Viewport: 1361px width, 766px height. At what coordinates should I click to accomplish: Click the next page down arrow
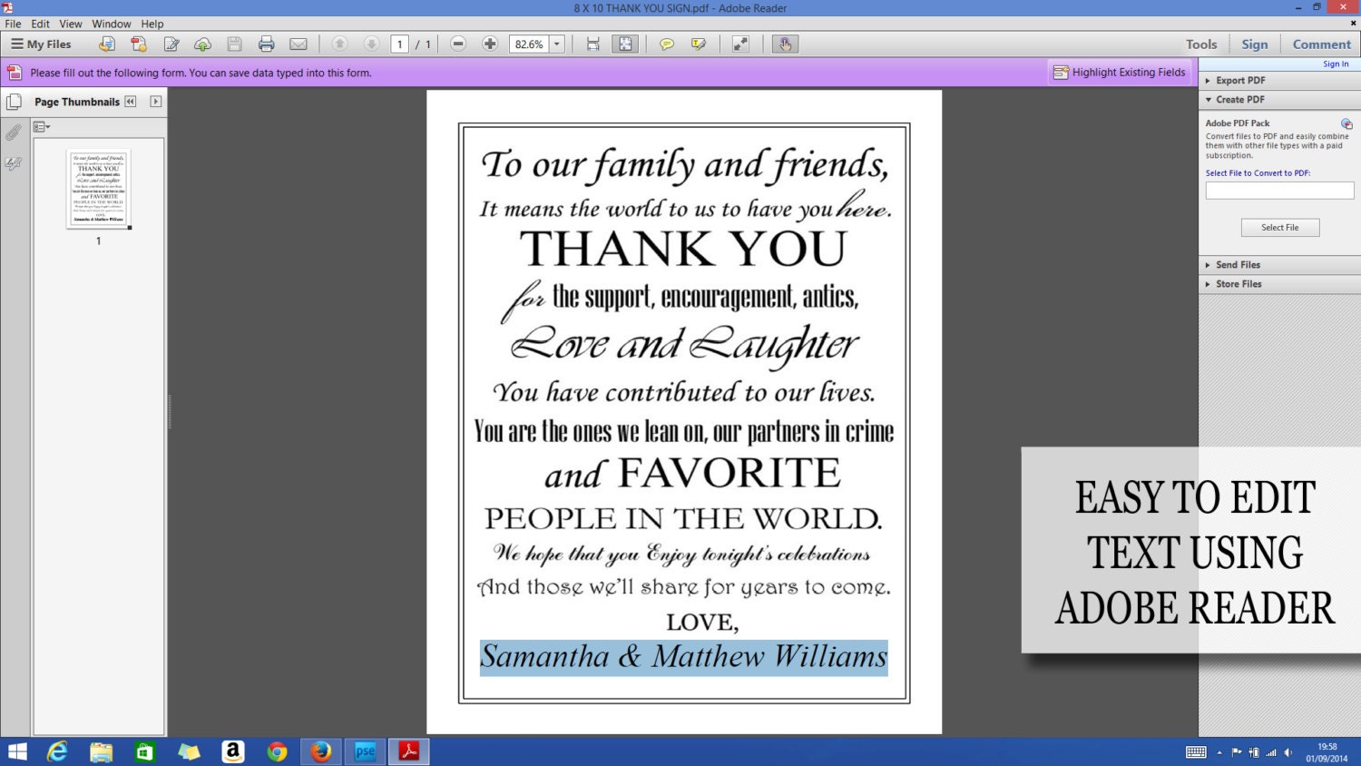(371, 44)
